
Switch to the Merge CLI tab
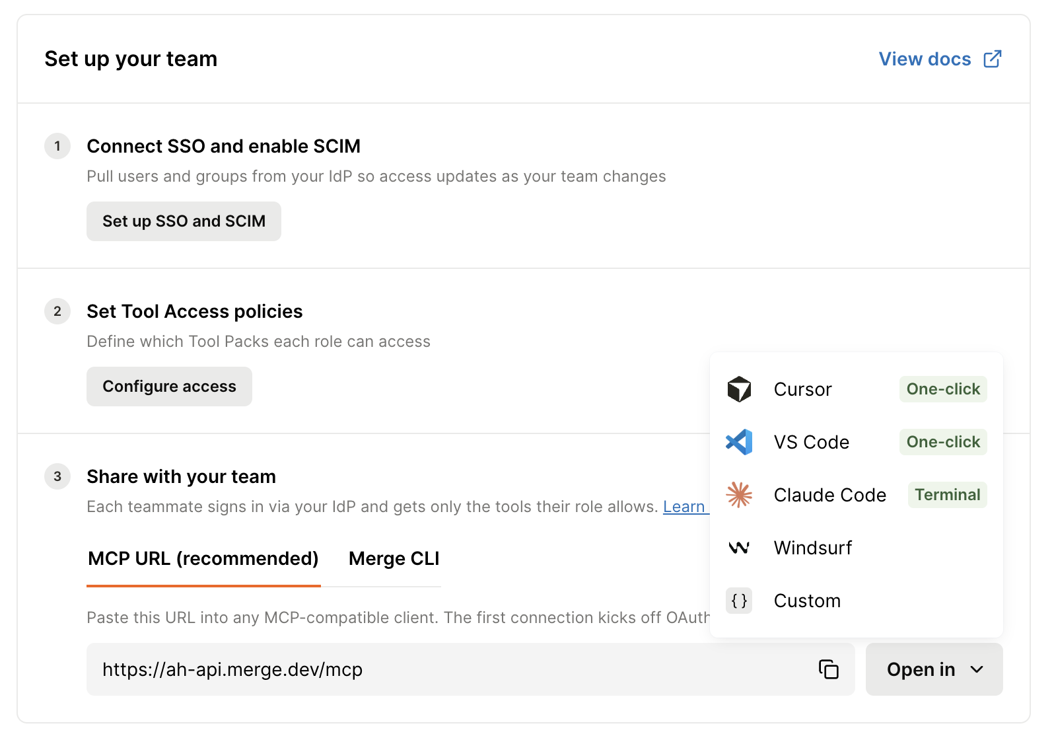[x=394, y=559]
